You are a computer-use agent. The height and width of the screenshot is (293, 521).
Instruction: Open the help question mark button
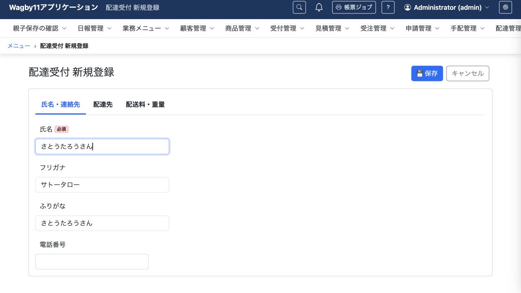388,7
